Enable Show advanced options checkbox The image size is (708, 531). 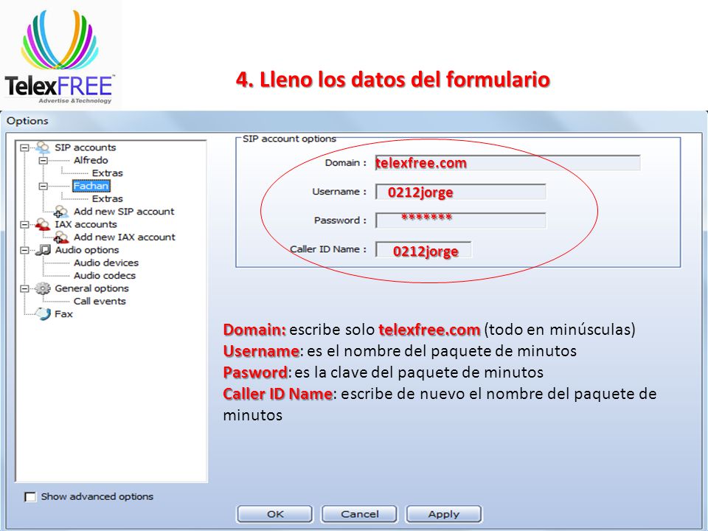pyautogui.click(x=30, y=496)
